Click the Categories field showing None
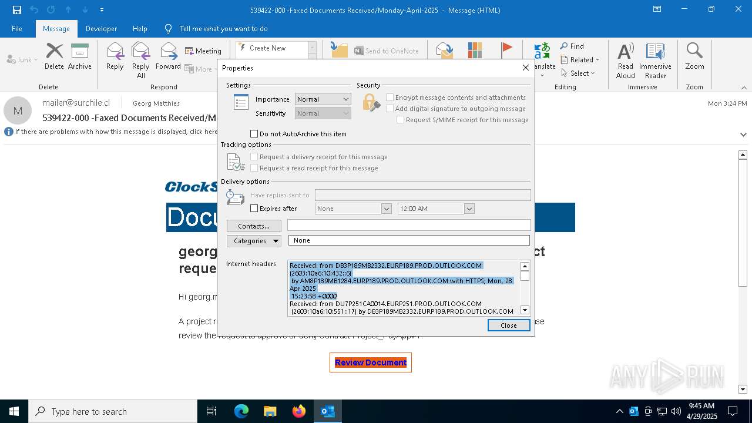 tap(409, 240)
